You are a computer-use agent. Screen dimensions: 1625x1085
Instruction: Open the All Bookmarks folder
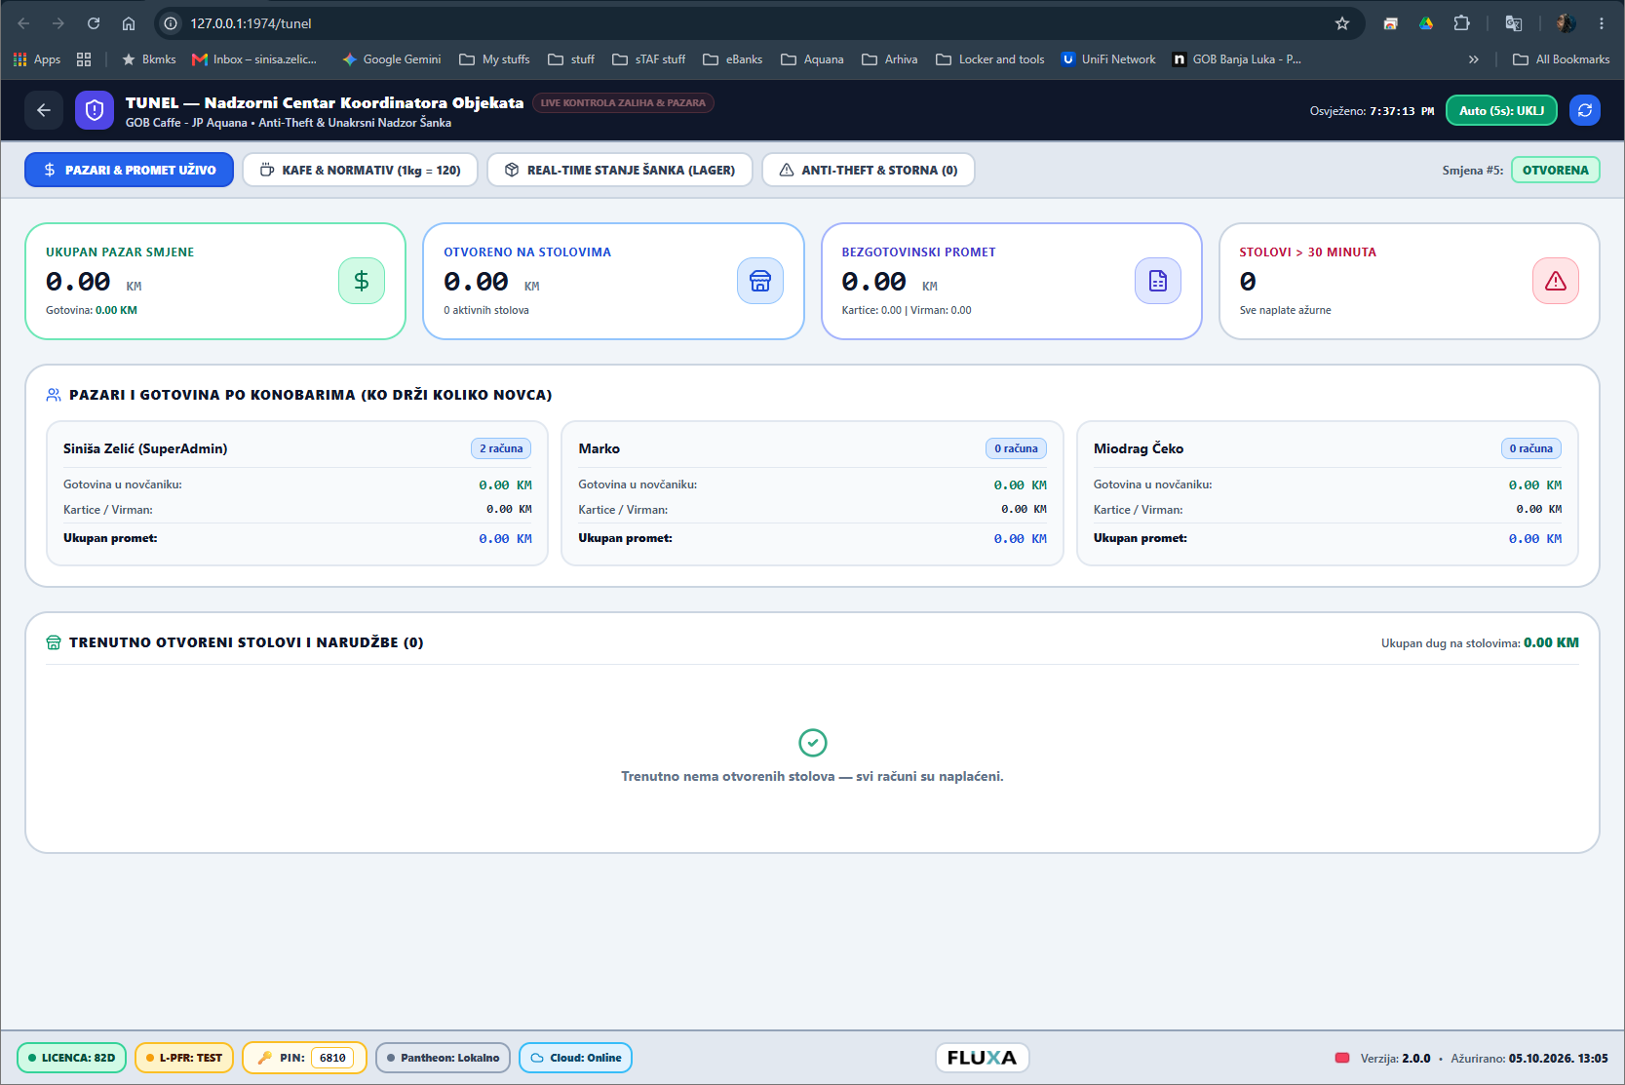tap(1562, 59)
